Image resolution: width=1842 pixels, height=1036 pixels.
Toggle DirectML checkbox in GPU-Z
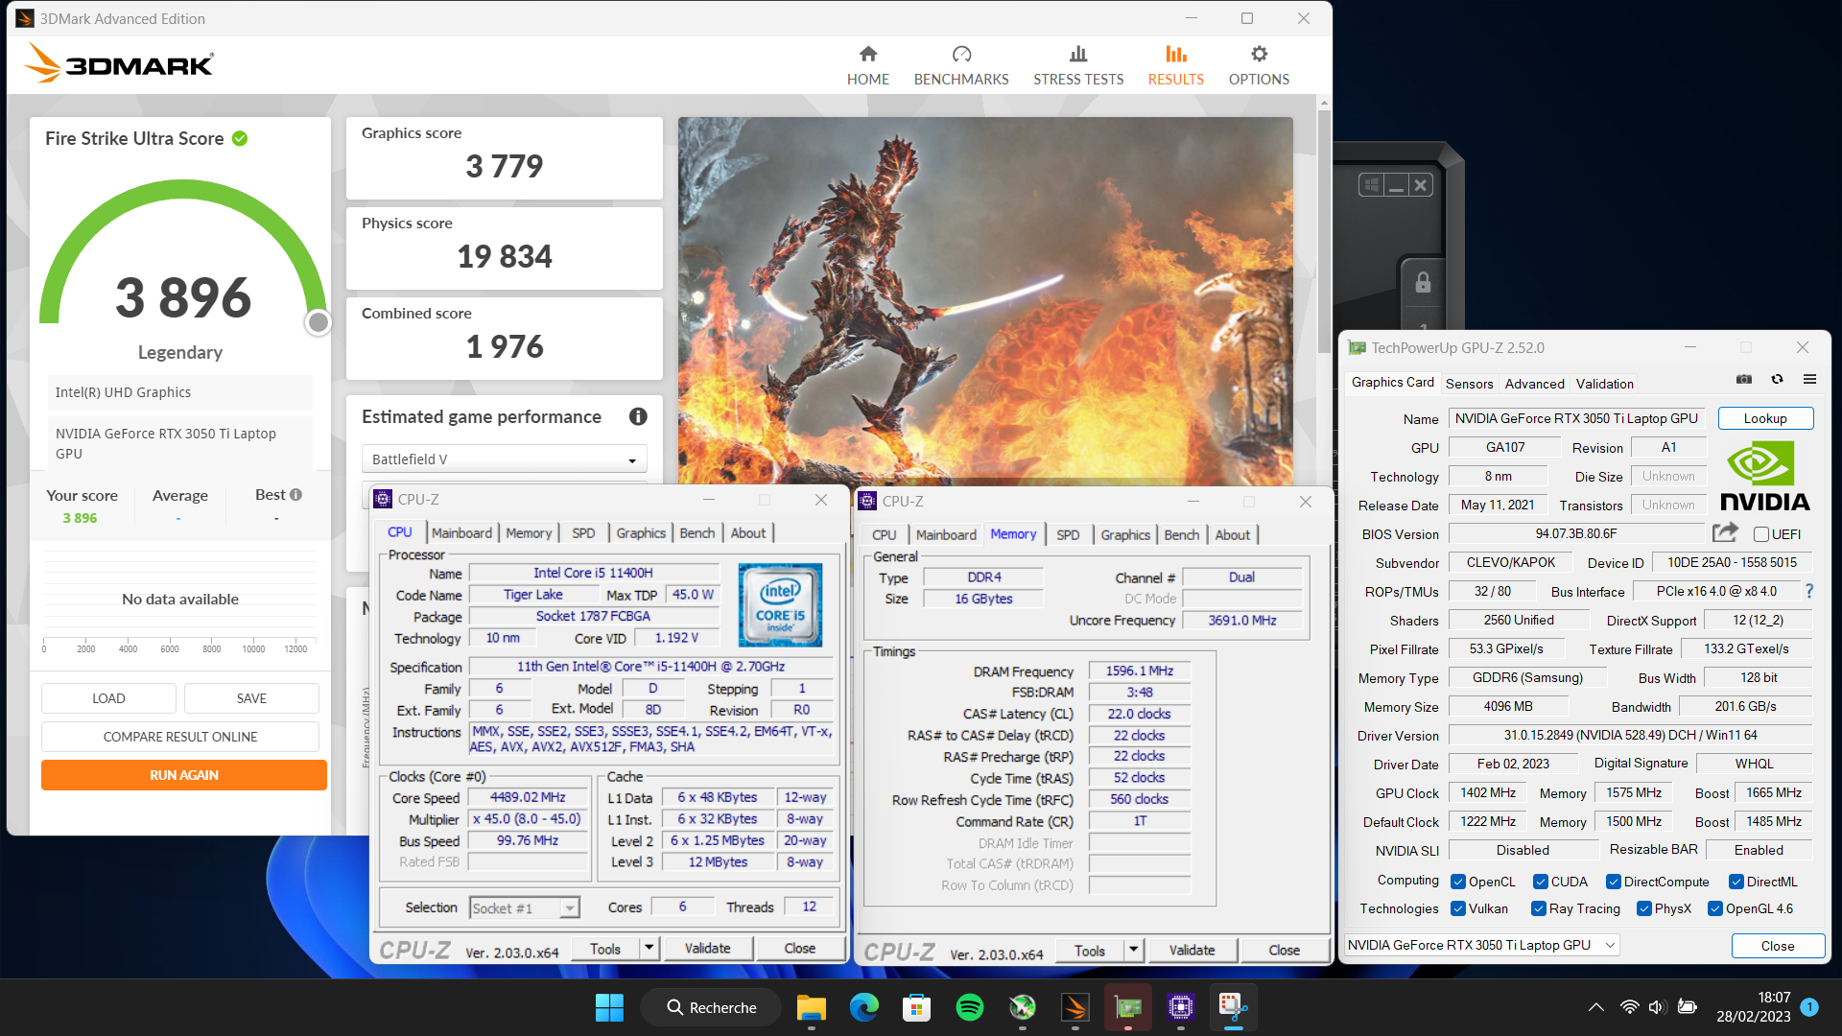tap(1736, 882)
